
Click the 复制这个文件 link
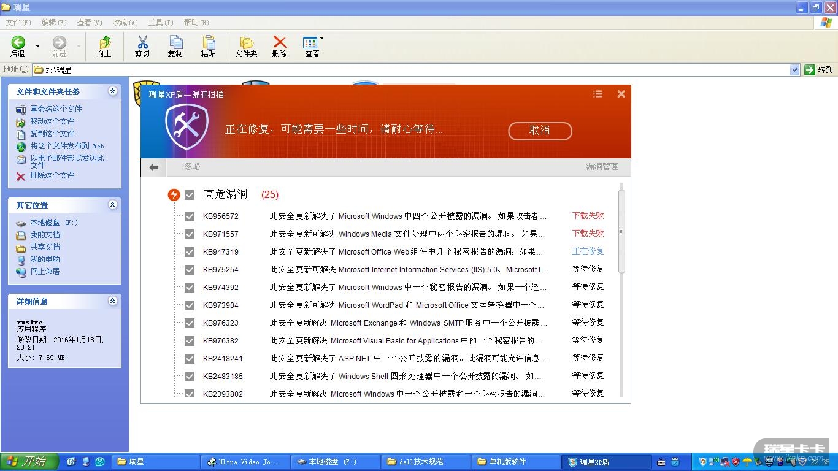point(53,134)
